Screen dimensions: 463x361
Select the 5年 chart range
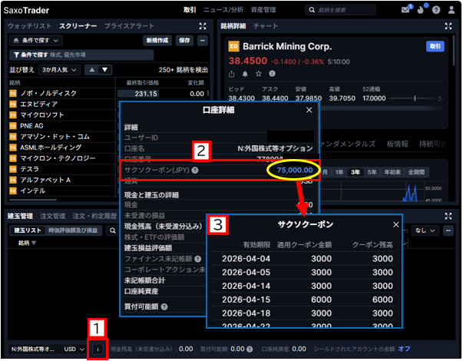coord(372,172)
